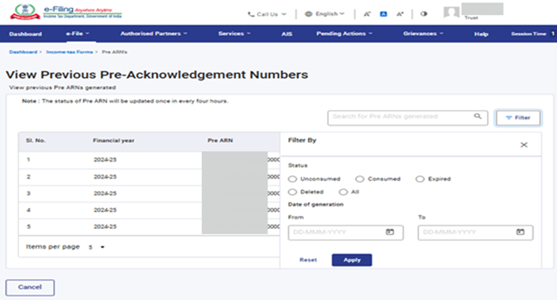The height and width of the screenshot is (300, 557).
Task: Choose the Expired status radio button
Action: point(420,179)
